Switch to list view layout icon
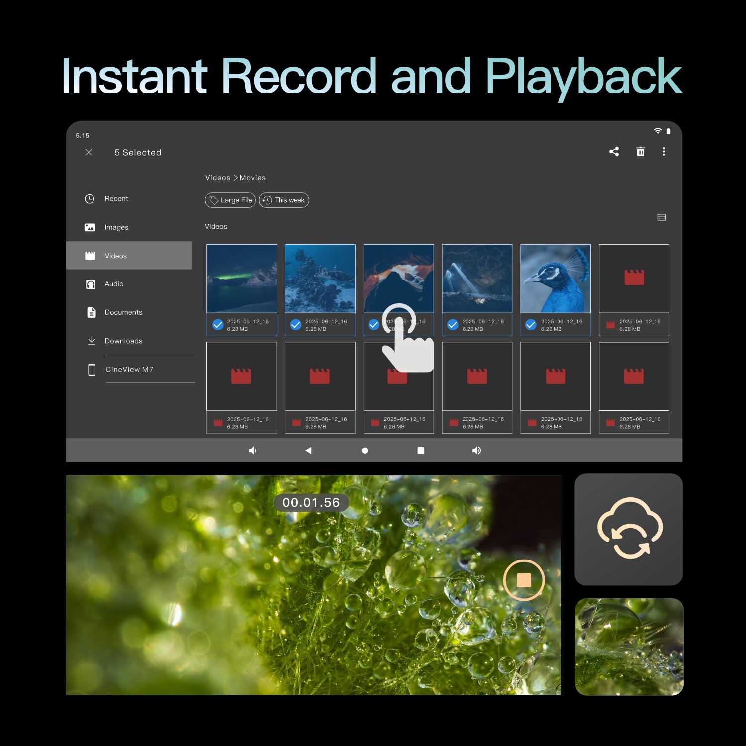The width and height of the screenshot is (746, 746). 661,217
